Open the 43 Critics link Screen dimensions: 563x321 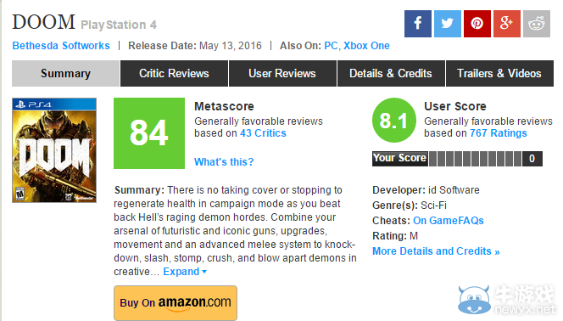point(263,133)
